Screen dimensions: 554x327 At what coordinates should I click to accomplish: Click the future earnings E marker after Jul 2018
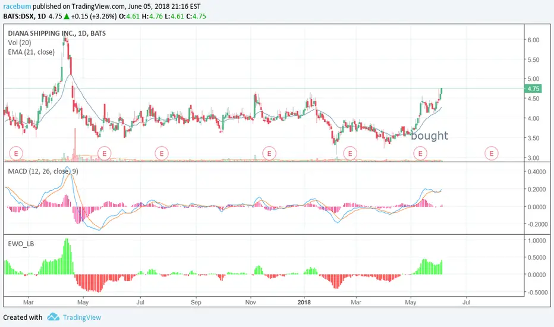pos(492,153)
